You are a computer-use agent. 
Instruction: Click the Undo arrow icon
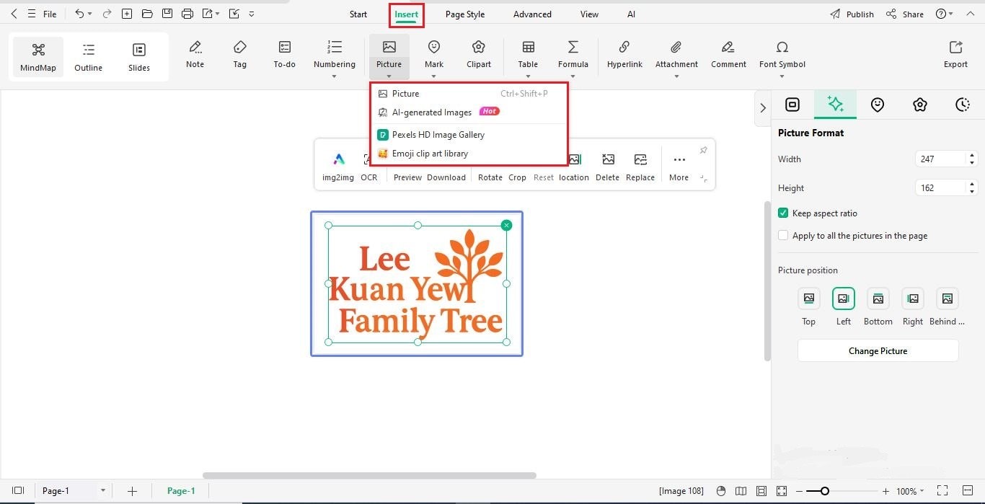(79, 14)
